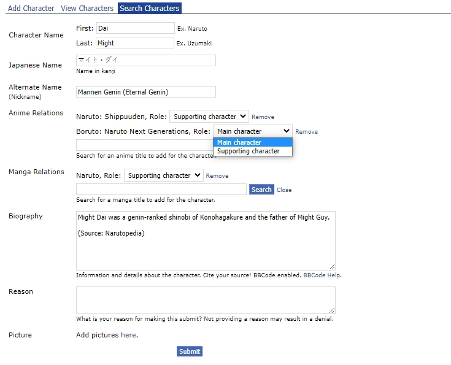Click the Alternate Name nickname field
This screenshot has width=451, height=365.
click(x=145, y=92)
